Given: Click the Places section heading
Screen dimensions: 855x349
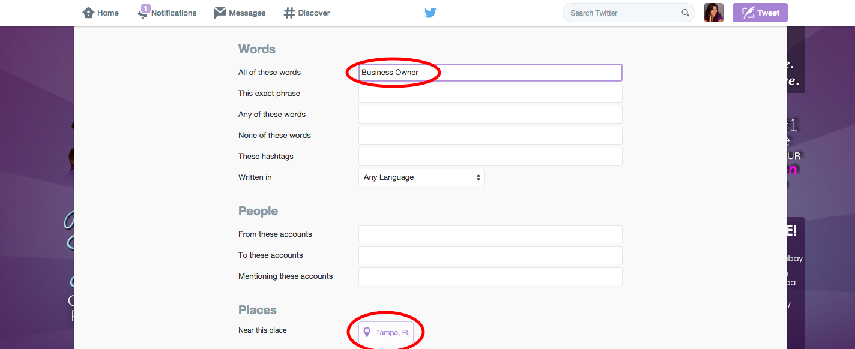Looking at the screenshot, I should [x=258, y=310].
